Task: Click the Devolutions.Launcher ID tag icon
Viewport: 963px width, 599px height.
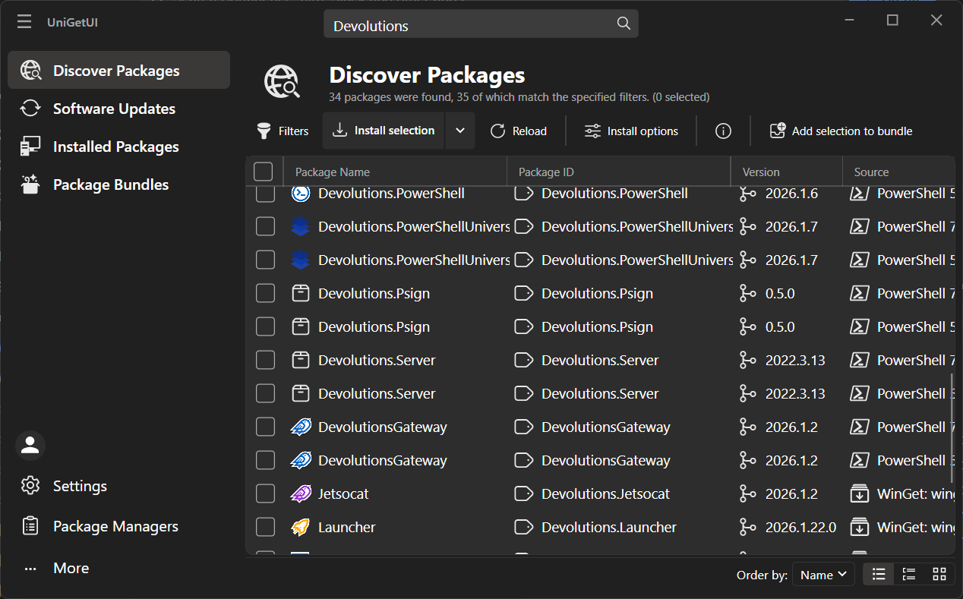Action: click(524, 527)
